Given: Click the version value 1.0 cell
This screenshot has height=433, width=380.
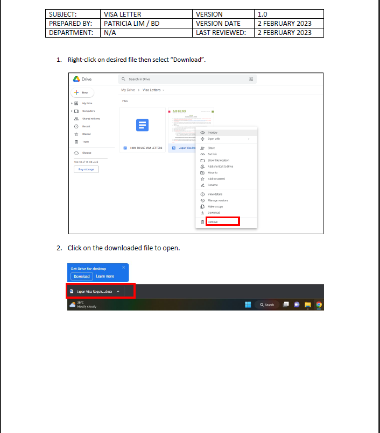Looking at the screenshot, I should [x=289, y=14].
